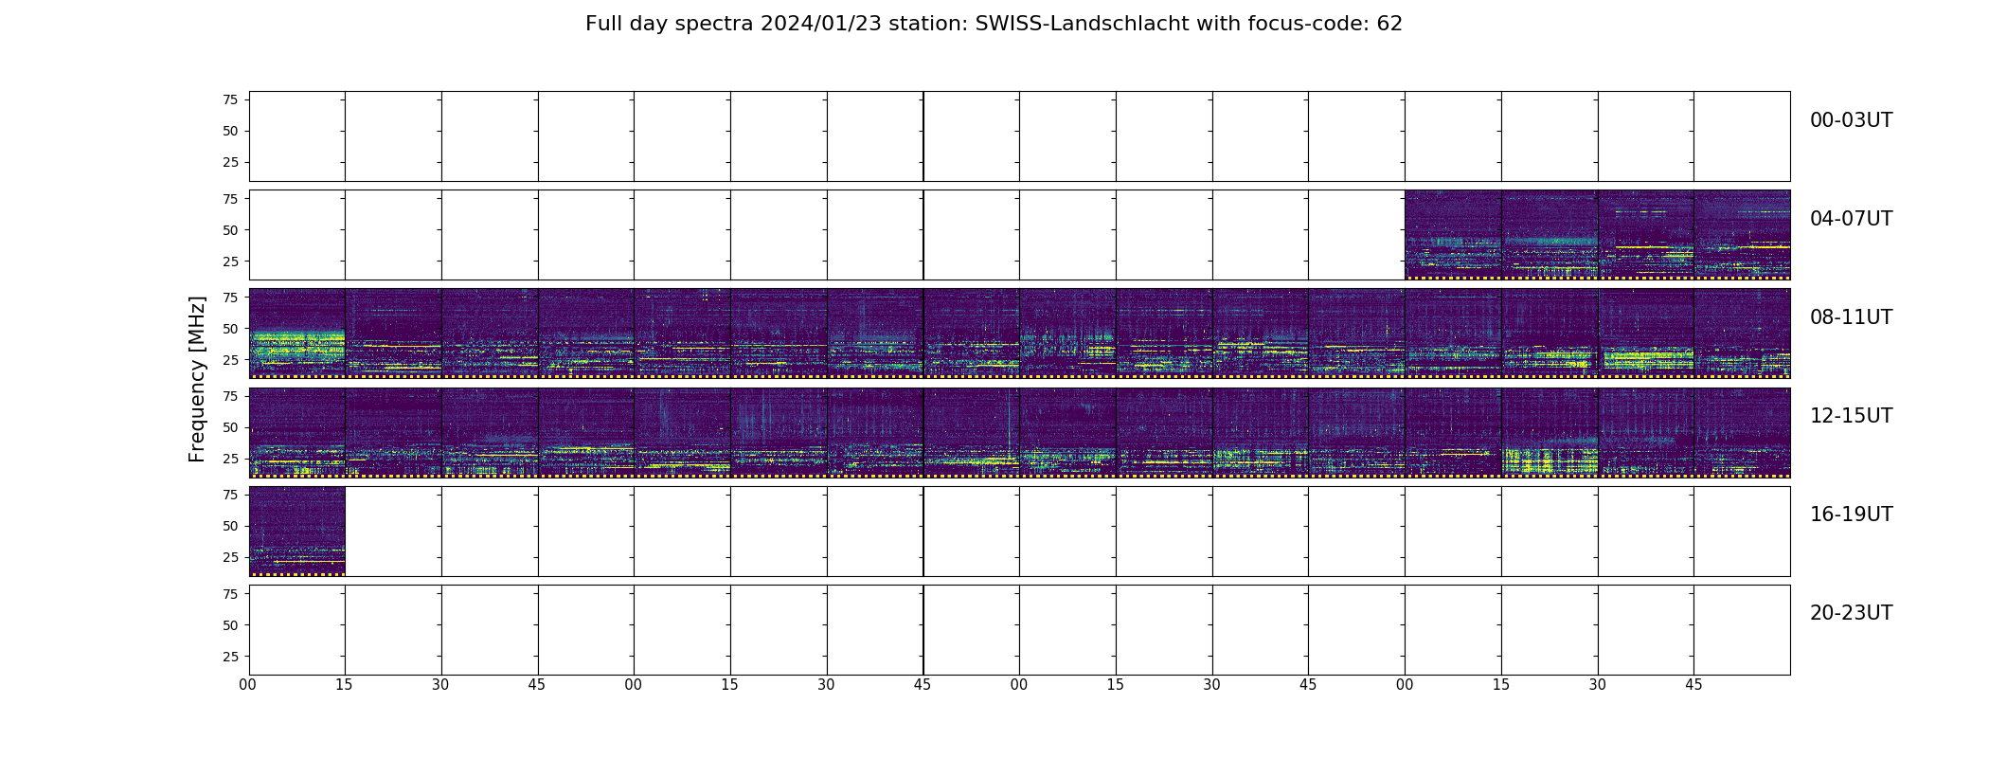Image resolution: width=1989 pixels, height=758 pixels.
Task: Open the 08:00–08:15 spectrogram with bright yellow band
Action: pyautogui.click(x=297, y=334)
